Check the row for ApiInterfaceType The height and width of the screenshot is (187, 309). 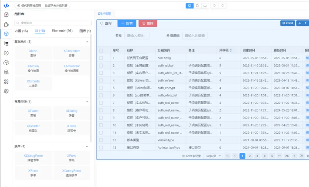point(101,148)
